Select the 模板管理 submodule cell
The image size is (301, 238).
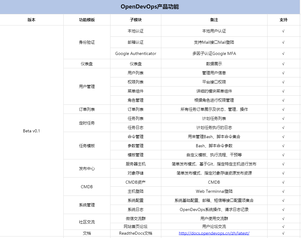click(x=136, y=155)
